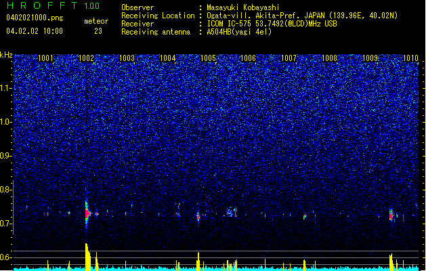426x271 pixels.
Task: Click the 1006 time marker
Action: (x=248, y=58)
